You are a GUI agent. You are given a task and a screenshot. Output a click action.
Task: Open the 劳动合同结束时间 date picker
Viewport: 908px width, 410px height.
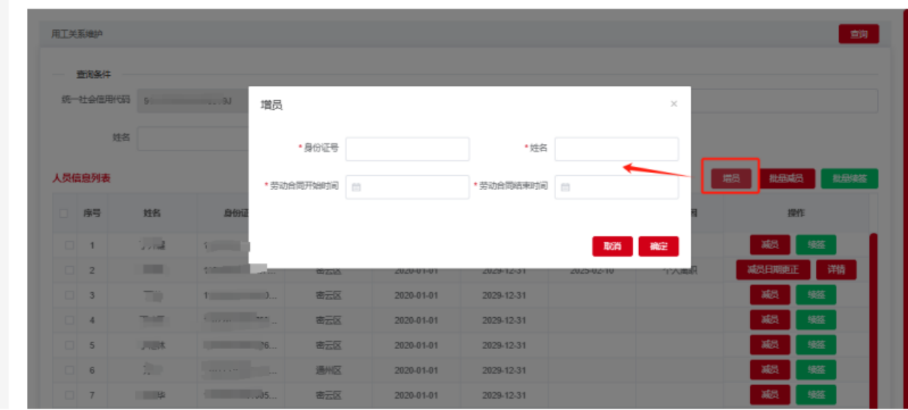point(616,187)
